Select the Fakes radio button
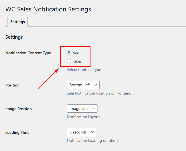This screenshot has width=186, height=151. [x=69, y=61]
